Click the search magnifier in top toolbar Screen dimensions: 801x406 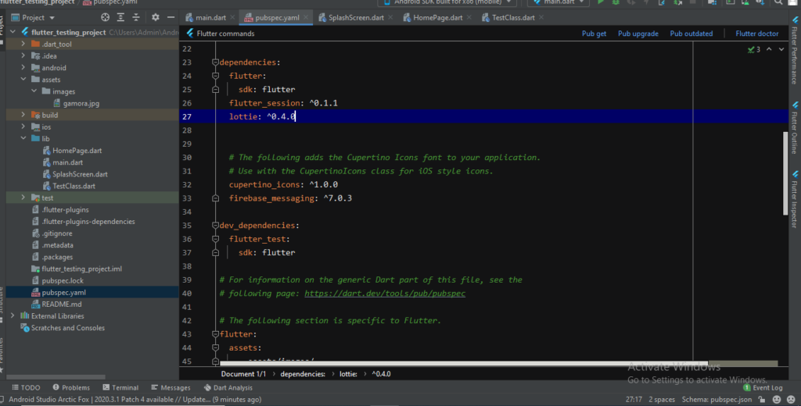(x=778, y=2)
